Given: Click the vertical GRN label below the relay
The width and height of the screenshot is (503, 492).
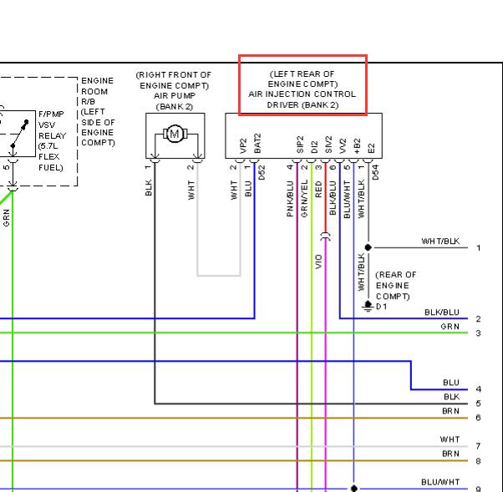Looking at the screenshot, I should [6, 218].
